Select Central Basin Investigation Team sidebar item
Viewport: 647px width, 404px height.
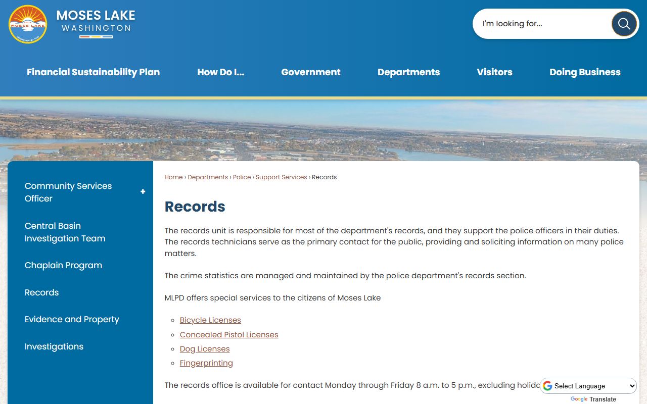pos(65,232)
